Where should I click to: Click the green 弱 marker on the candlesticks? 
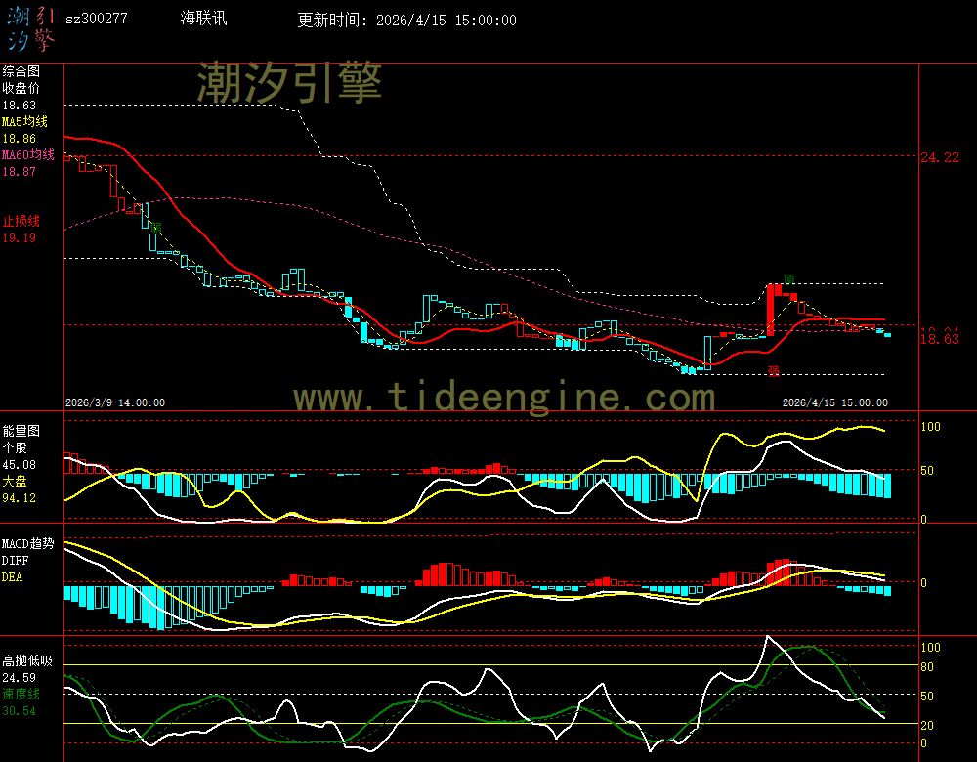tap(155, 228)
